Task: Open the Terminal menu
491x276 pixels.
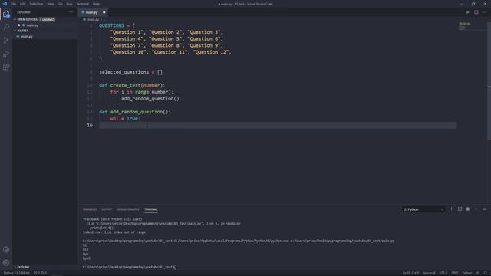Action: pos(83,4)
